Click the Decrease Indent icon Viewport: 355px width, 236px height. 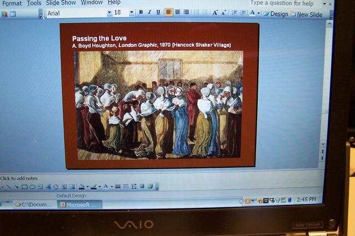pyautogui.click(x=235, y=13)
